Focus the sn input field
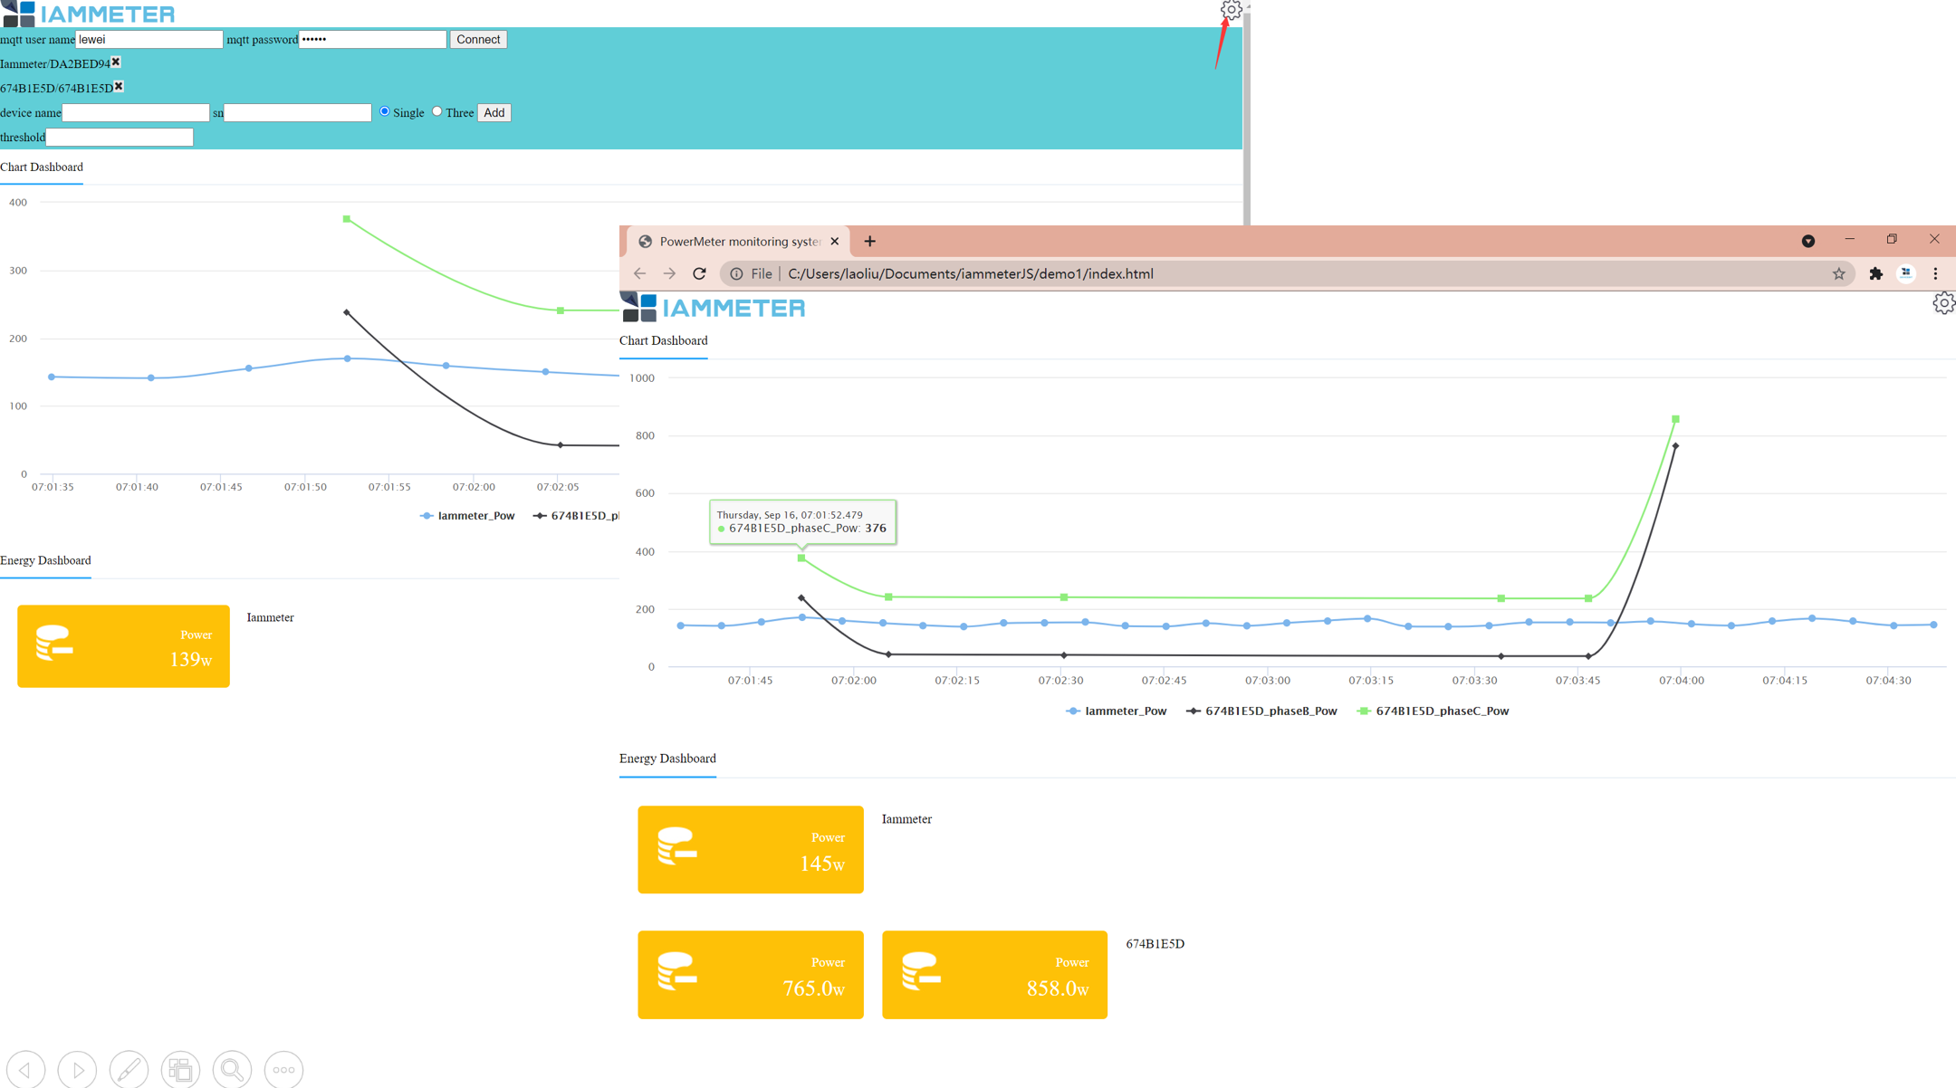Screen dimensions: 1956x1088 pos(298,112)
